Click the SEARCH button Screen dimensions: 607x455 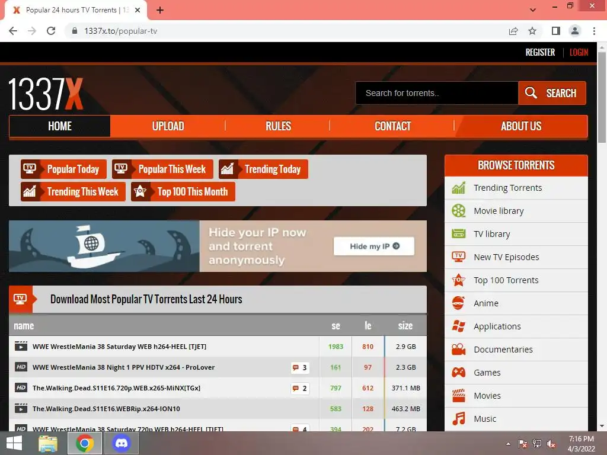point(552,93)
